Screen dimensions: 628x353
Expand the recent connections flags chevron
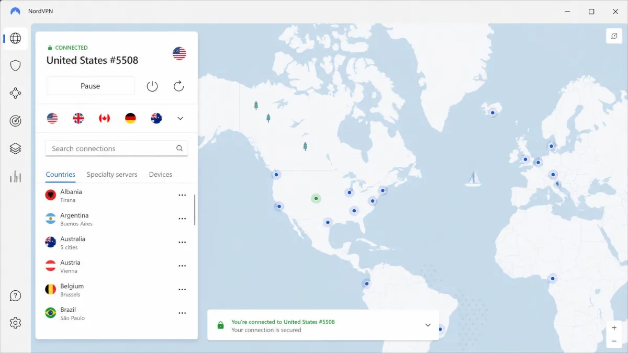[180, 118]
